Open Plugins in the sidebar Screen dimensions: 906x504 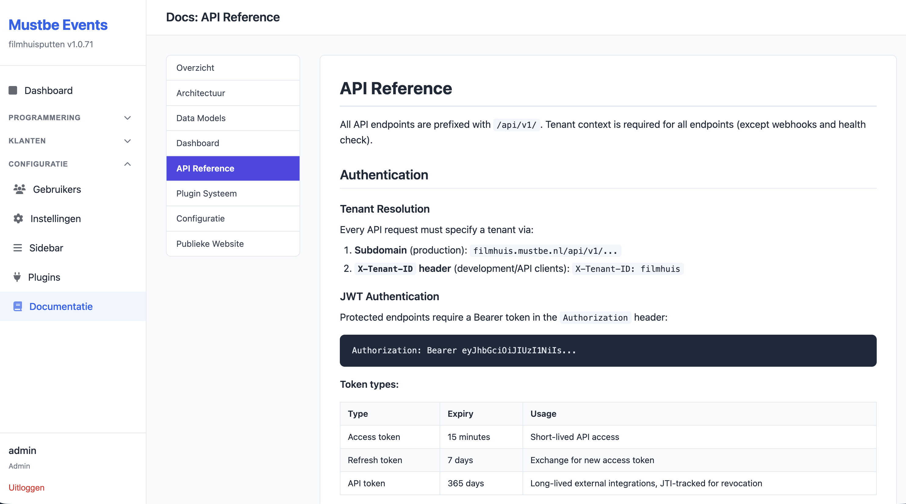click(73, 277)
